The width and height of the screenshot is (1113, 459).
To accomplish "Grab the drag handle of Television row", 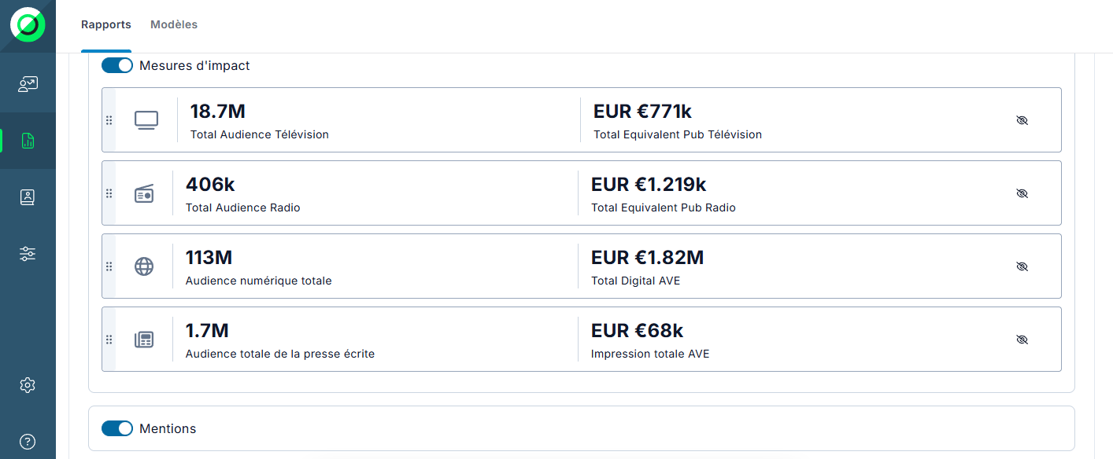I will (x=109, y=120).
